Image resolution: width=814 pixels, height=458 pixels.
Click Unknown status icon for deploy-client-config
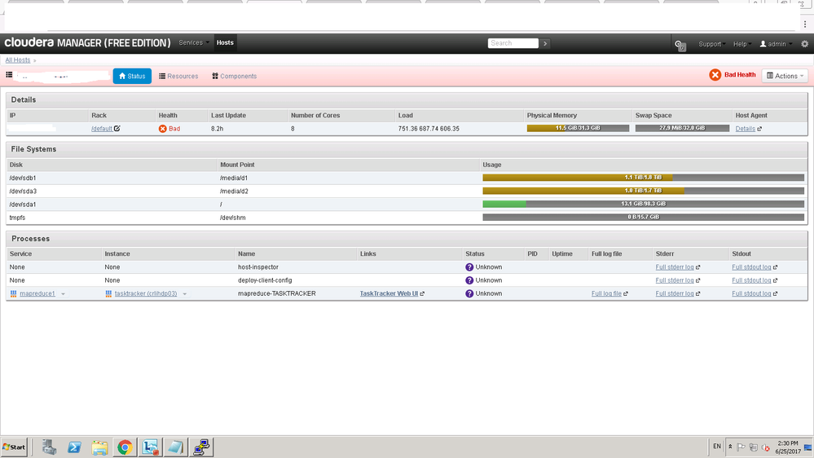(469, 280)
